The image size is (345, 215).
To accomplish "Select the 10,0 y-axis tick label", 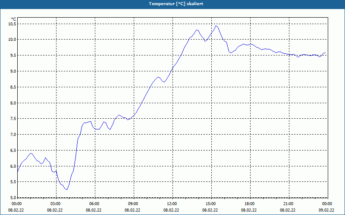I will point(13,40).
